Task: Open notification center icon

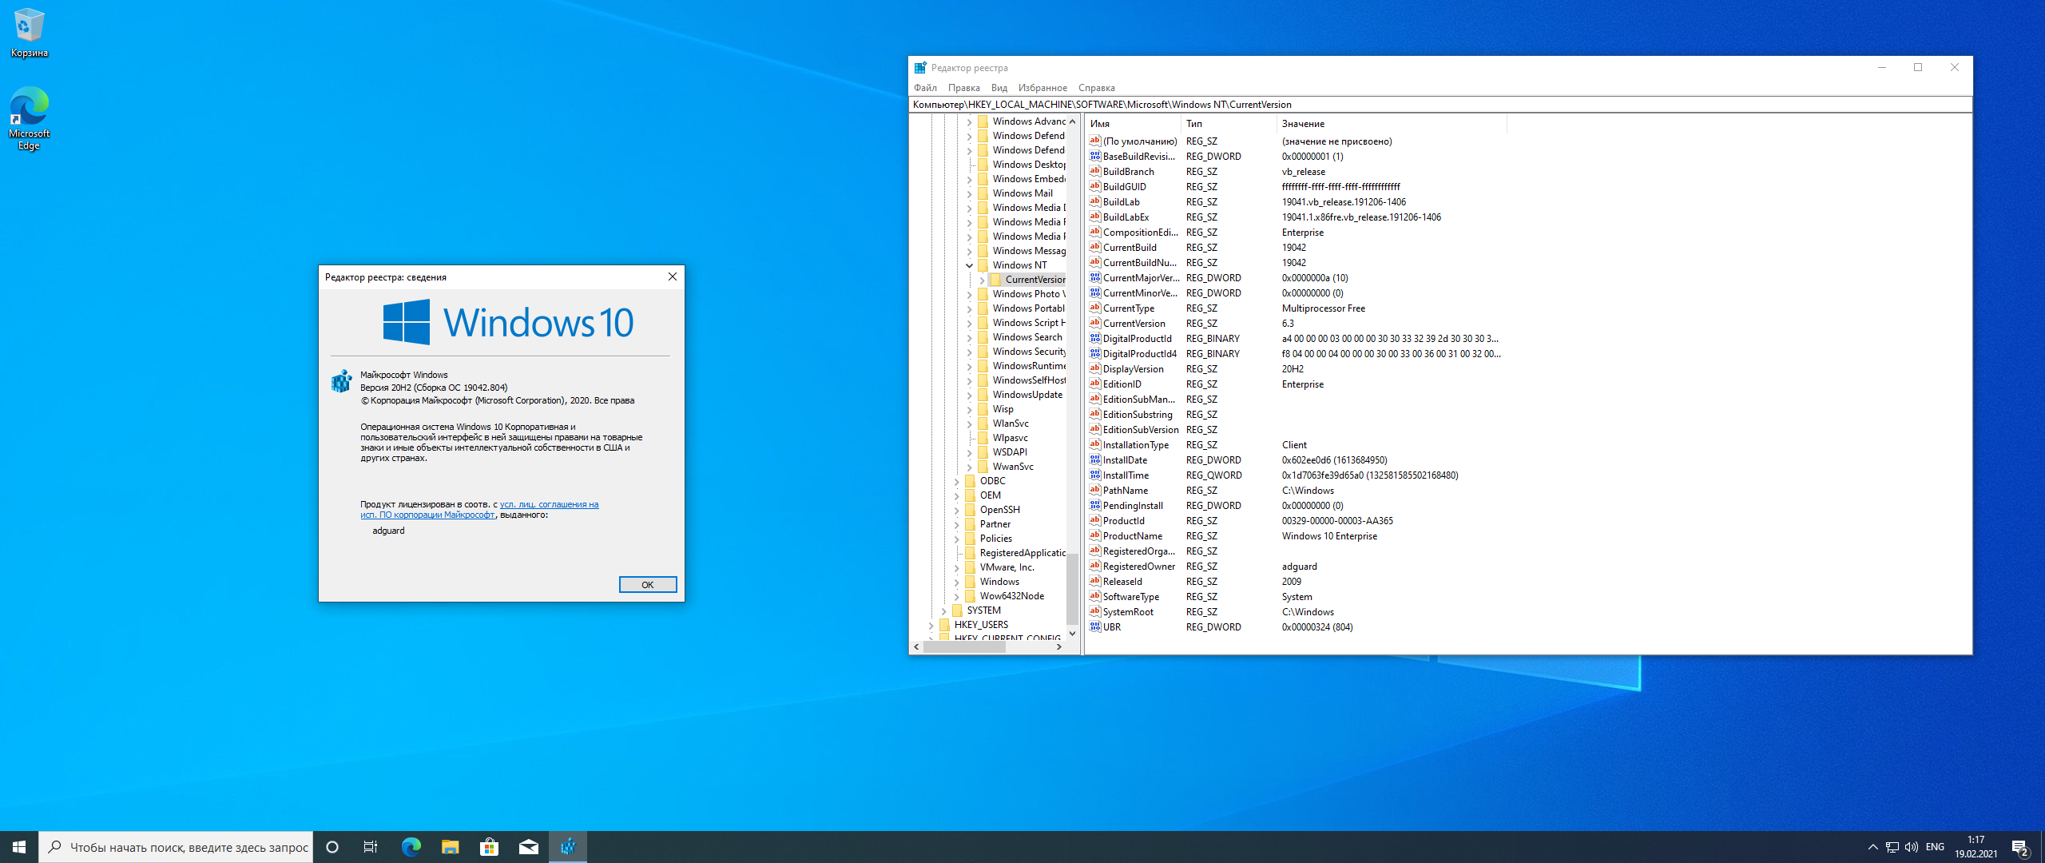Action: [2020, 848]
